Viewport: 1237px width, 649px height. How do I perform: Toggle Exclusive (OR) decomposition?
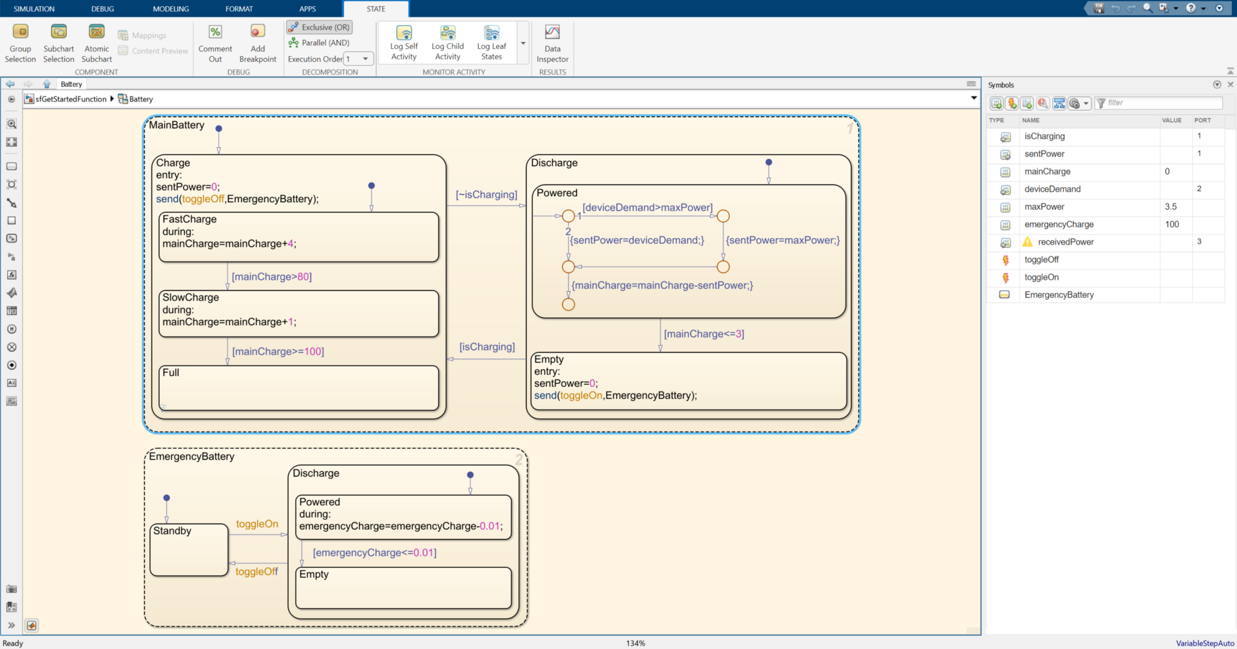coord(319,27)
